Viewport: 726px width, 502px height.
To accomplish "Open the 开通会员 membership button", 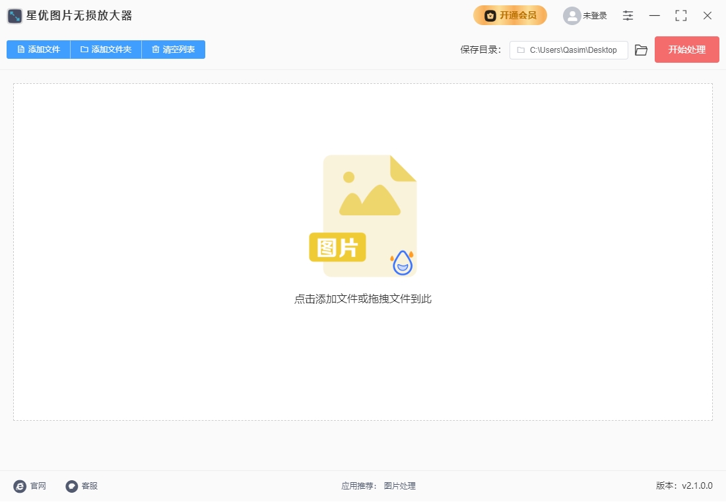I will (x=510, y=15).
